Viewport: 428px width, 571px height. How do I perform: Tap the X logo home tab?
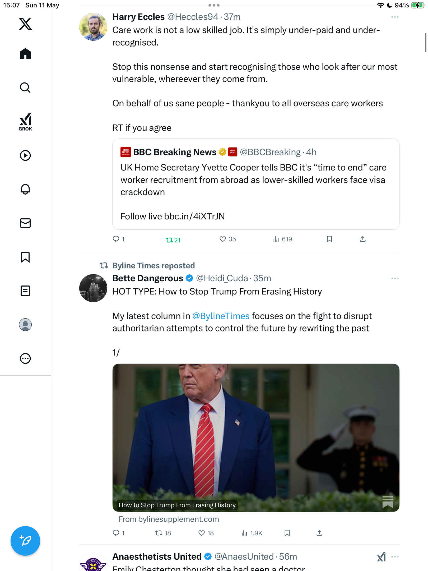pyautogui.click(x=25, y=24)
